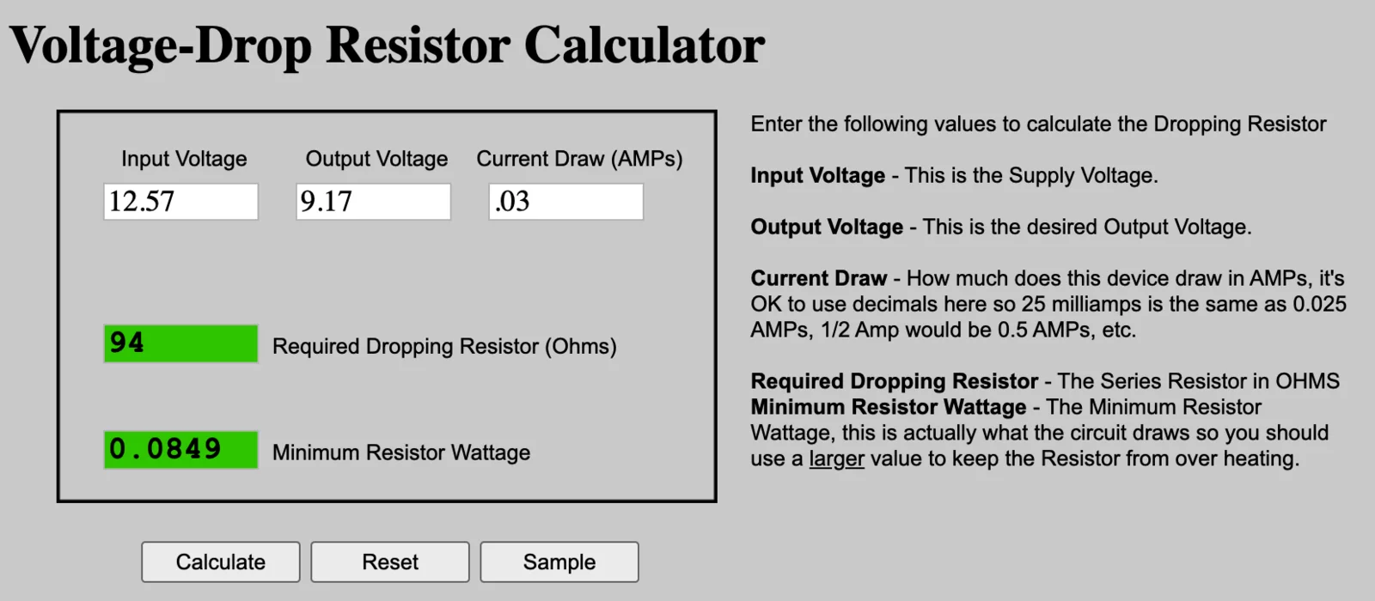Click the Voltage-Drop Resistor Calculator heading
This screenshot has width=1375, height=601.
(x=387, y=45)
